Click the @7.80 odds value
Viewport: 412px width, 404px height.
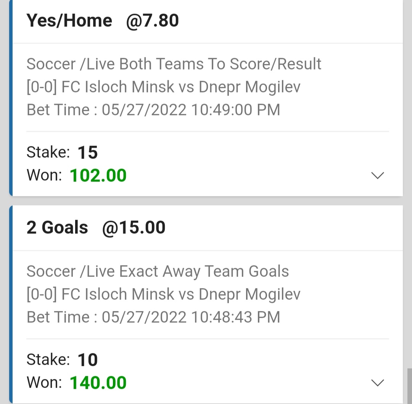[x=152, y=21]
